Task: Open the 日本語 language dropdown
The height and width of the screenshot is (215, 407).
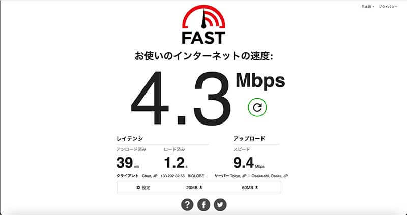Action: pos(368,7)
